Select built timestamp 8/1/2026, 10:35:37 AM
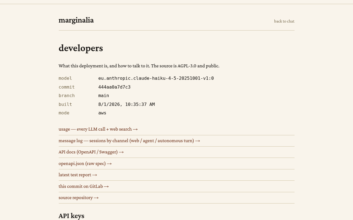353x220 pixels. click(127, 105)
